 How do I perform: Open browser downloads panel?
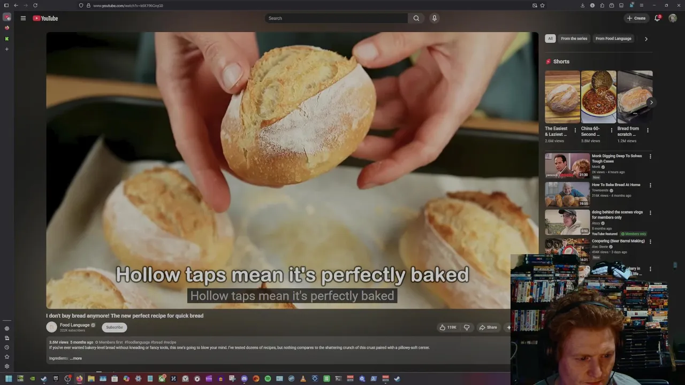pyautogui.click(x=582, y=5)
